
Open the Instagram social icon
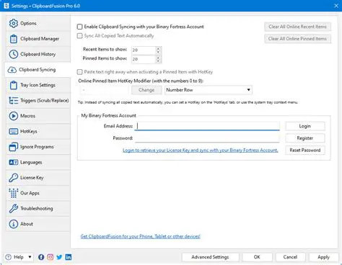pos(51,257)
